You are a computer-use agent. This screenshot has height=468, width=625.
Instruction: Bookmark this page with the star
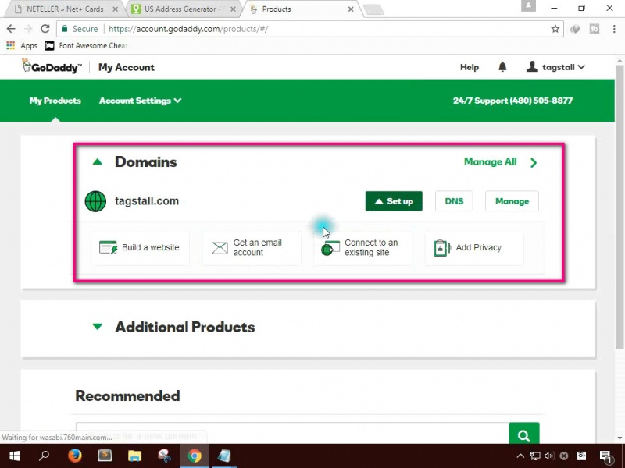pyautogui.click(x=555, y=29)
